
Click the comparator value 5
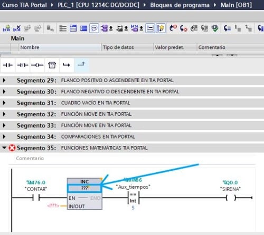(133, 208)
